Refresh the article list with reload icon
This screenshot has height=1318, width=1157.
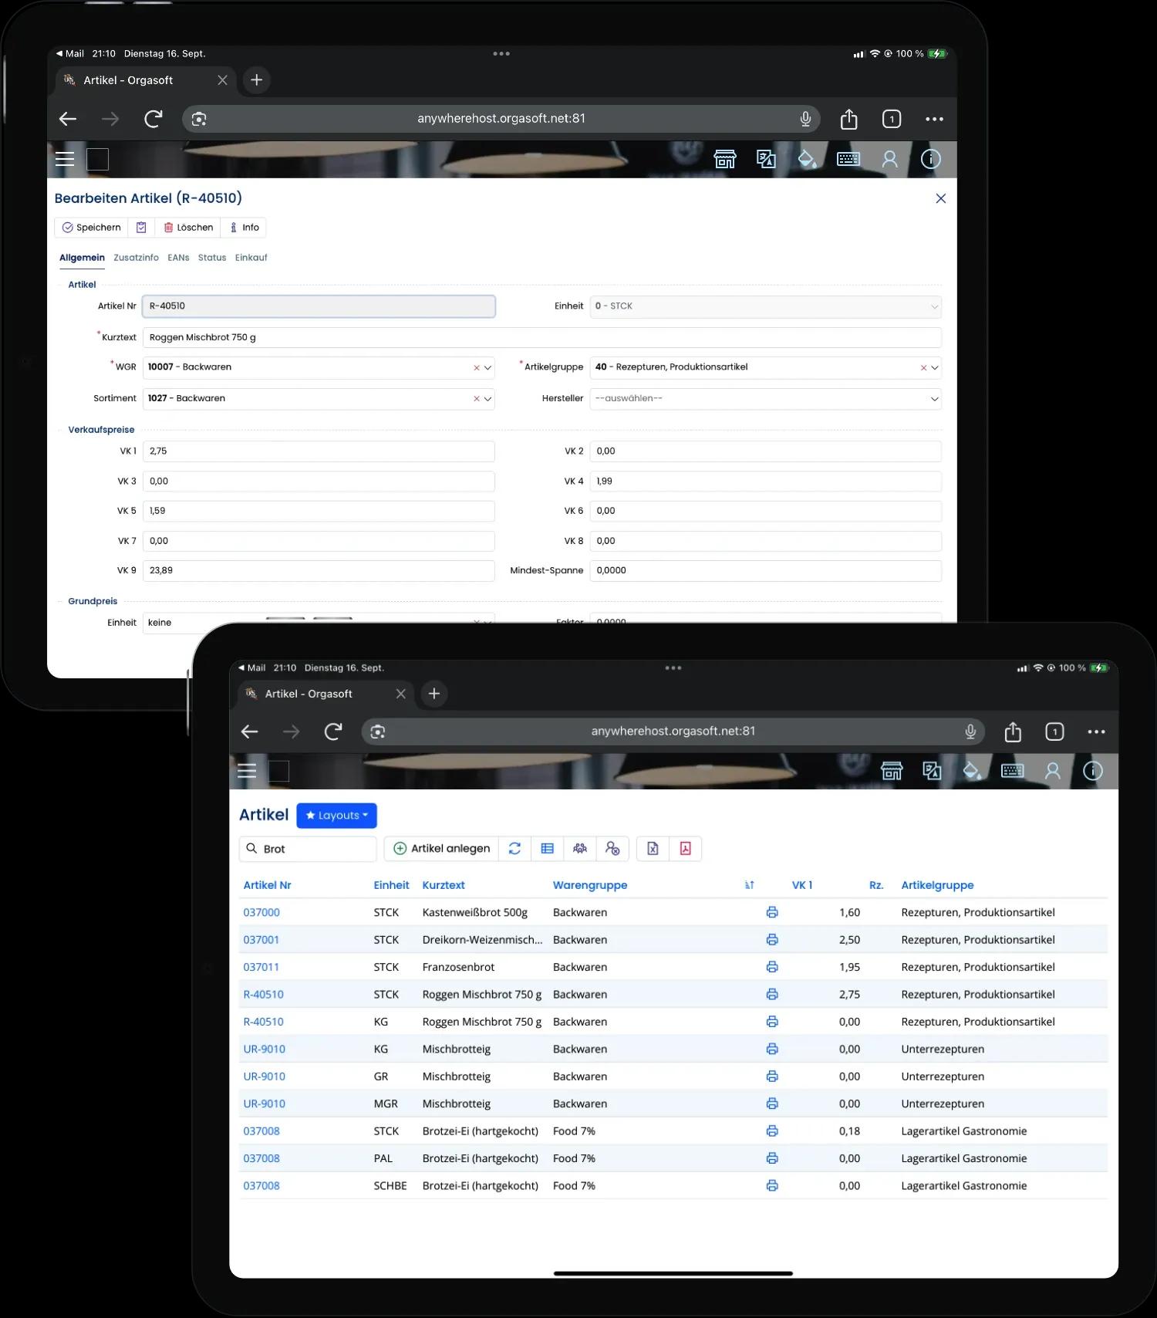[514, 849]
